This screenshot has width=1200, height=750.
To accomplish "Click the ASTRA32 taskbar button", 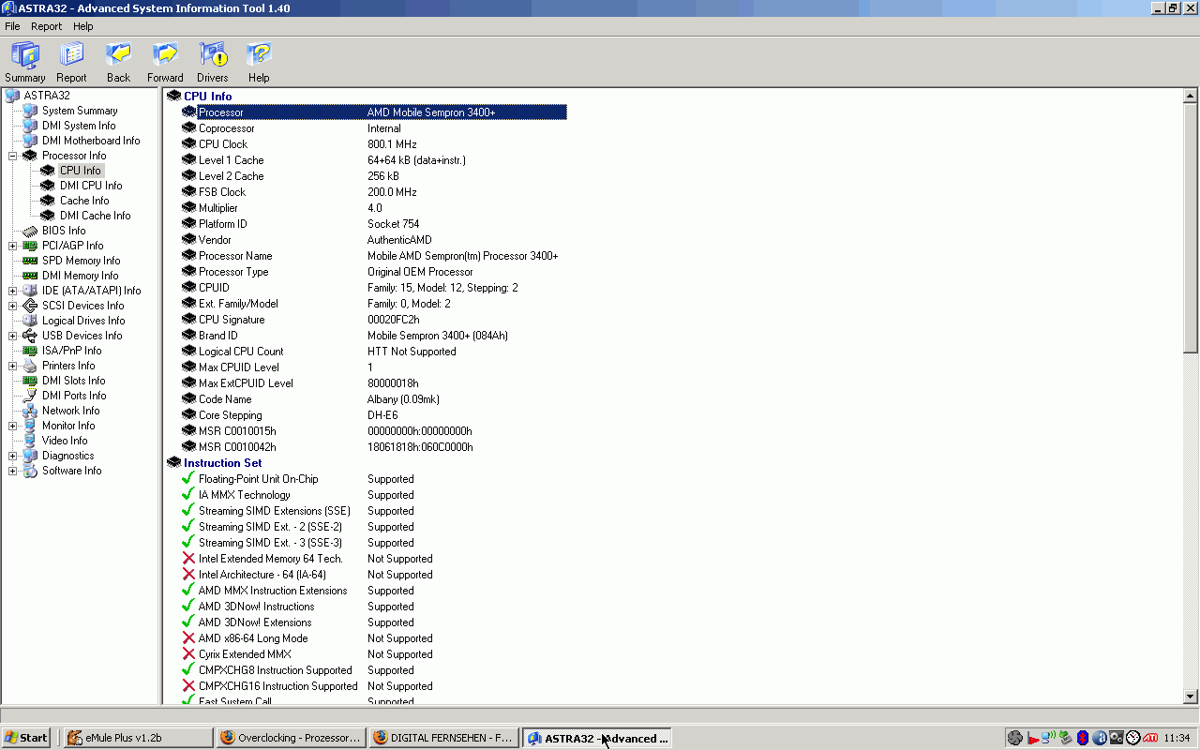I will [596, 738].
